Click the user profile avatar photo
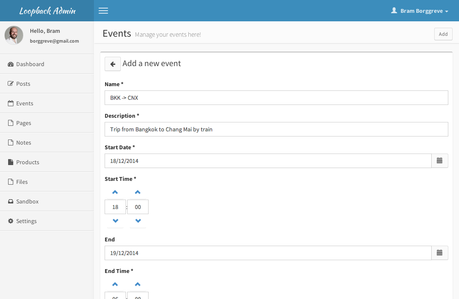The height and width of the screenshot is (299, 459). pos(14,35)
